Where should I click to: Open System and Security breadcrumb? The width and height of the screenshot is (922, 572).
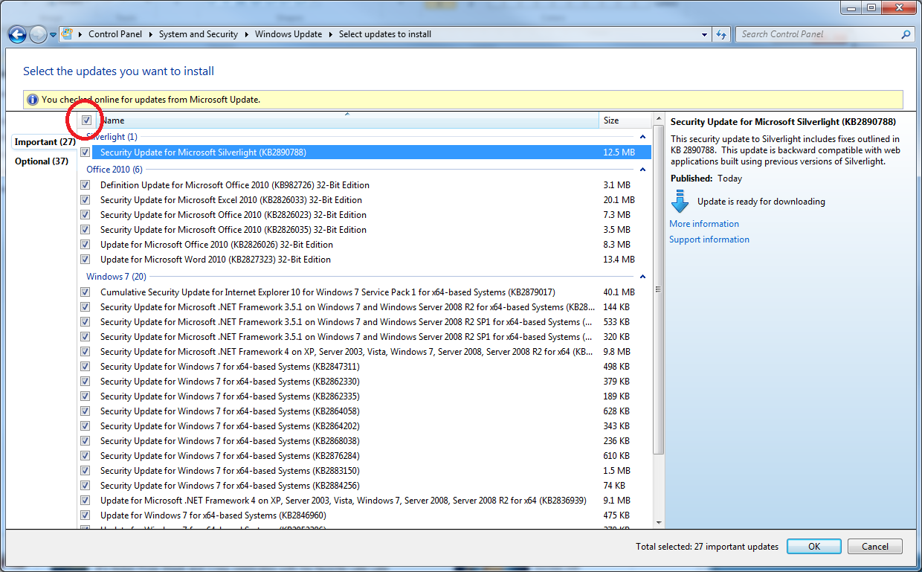199,34
